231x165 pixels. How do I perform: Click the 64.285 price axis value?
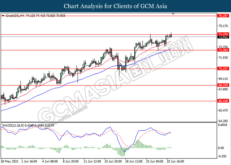click(223, 121)
